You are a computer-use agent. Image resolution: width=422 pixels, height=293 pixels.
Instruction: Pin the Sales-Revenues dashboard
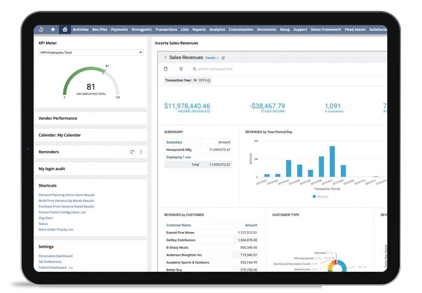pyautogui.click(x=223, y=58)
